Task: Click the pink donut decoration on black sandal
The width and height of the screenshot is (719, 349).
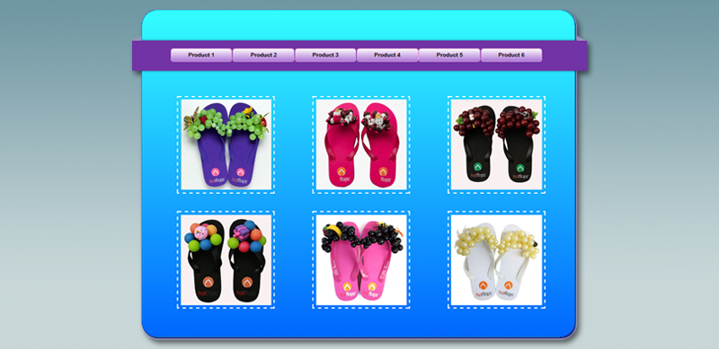Action: [x=200, y=232]
